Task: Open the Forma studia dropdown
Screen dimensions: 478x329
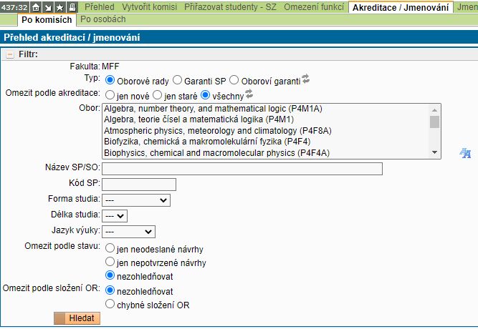Action: click(135, 200)
